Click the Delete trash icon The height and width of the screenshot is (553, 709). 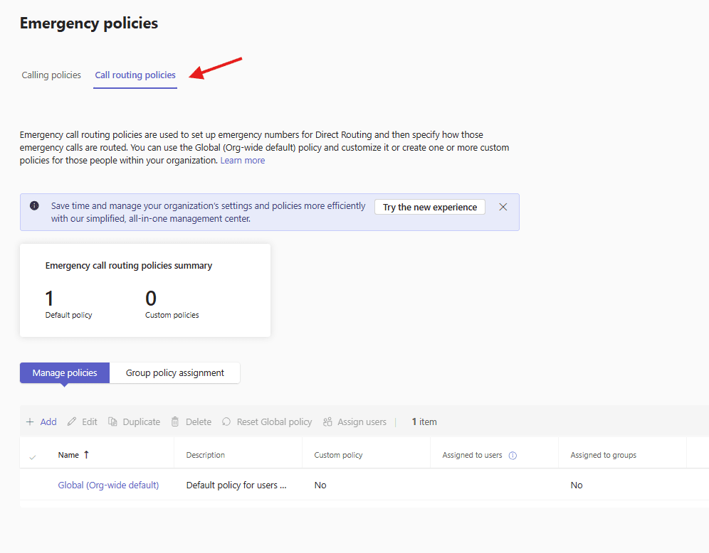pyautogui.click(x=175, y=422)
